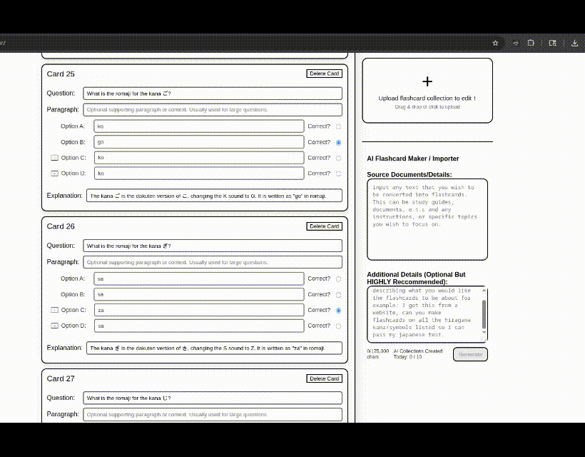Click the plus icon to upload a flashcard collection
This screenshot has height=457, width=585.
point(427,81)
